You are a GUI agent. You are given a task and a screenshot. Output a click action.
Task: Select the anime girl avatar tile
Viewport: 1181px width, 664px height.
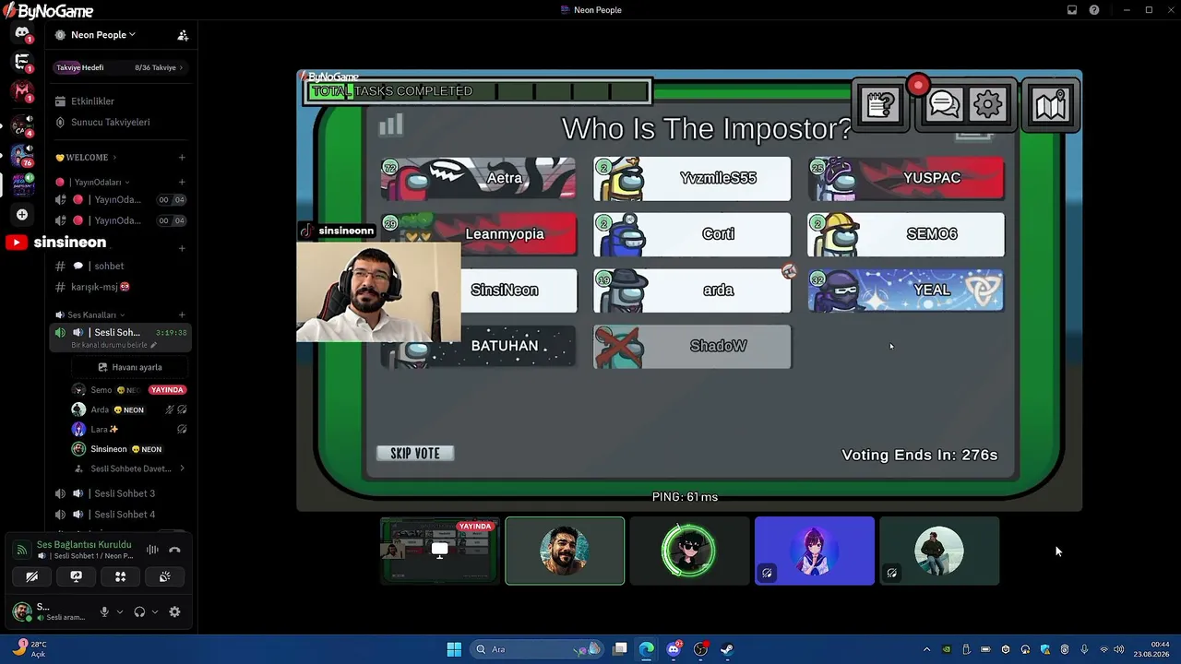(815, 551)
